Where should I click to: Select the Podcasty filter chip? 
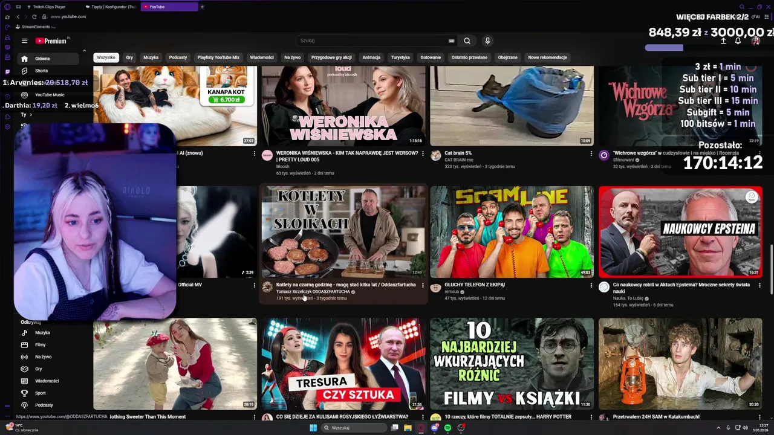pyautogui.click(x=178, y=57)
